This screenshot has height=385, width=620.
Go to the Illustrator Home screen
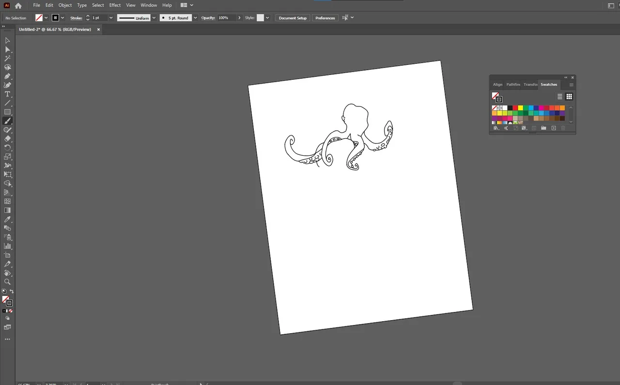click(18, 5)
